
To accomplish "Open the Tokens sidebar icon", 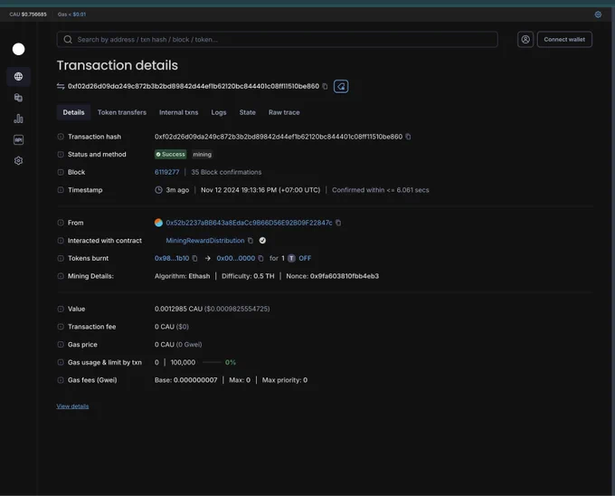I will (x=18, y=98).
